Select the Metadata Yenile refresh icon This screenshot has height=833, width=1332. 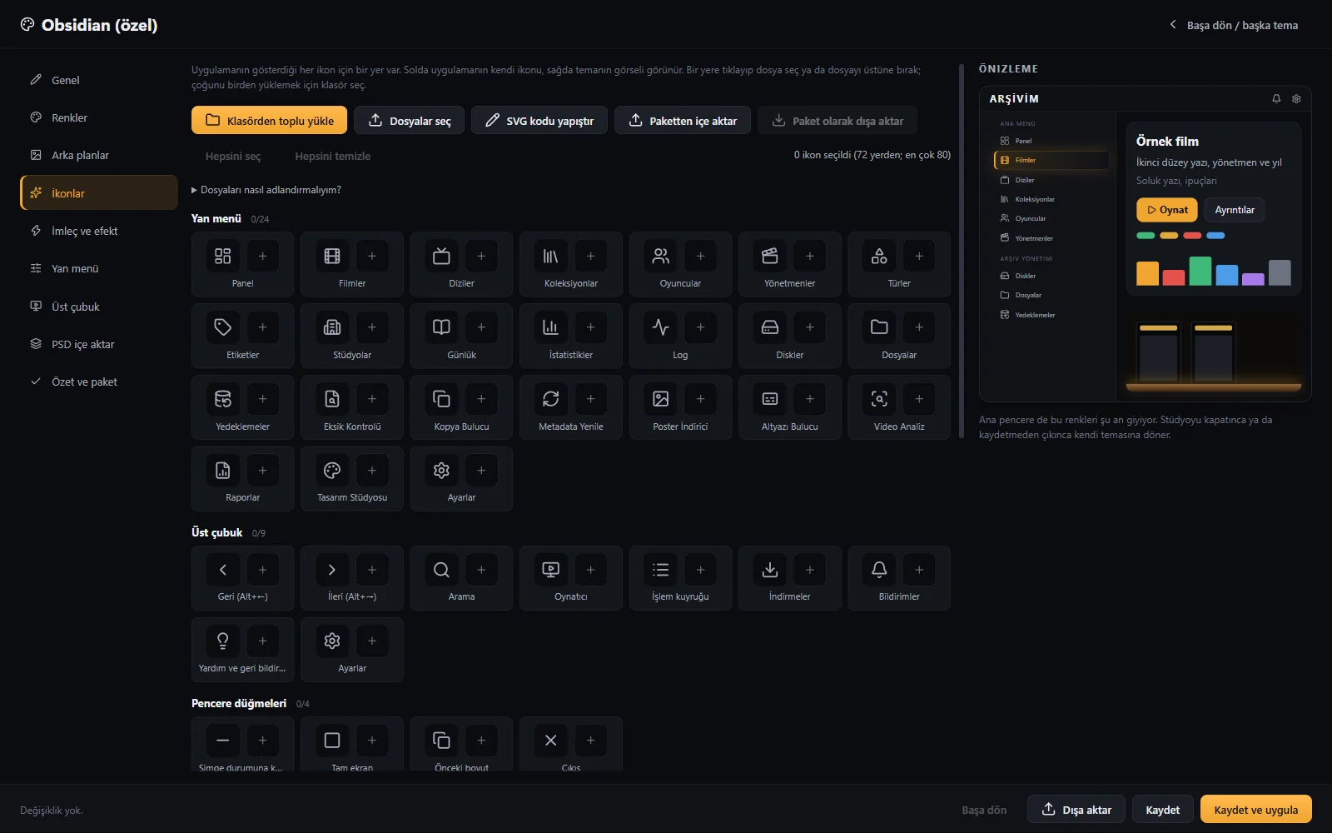(x=551, y=399)
